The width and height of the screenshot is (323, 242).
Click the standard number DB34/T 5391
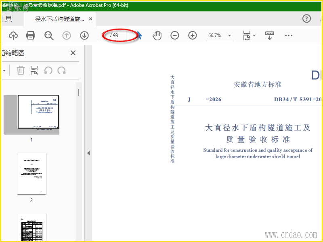click(298, 99)
